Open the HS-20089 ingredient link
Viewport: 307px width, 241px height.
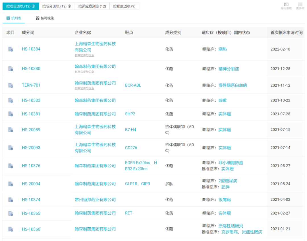click(31, 130)
